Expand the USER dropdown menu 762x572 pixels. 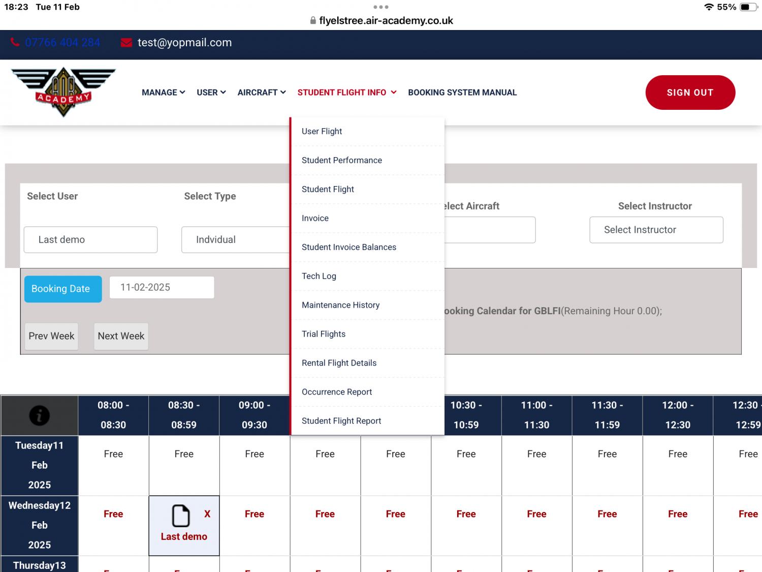coord(211,93)
